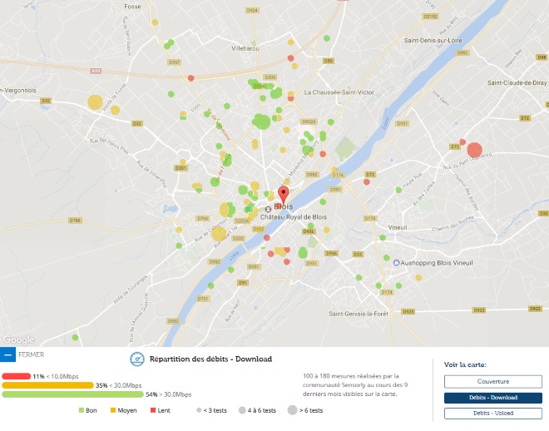Screen dimensions: 549x431
Task: Click the La Chaussée-Saint-Victor label
Action: point(339,92)
